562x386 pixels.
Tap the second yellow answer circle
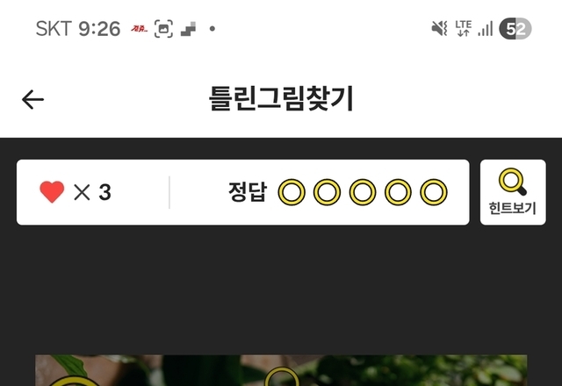coord(327,192)
